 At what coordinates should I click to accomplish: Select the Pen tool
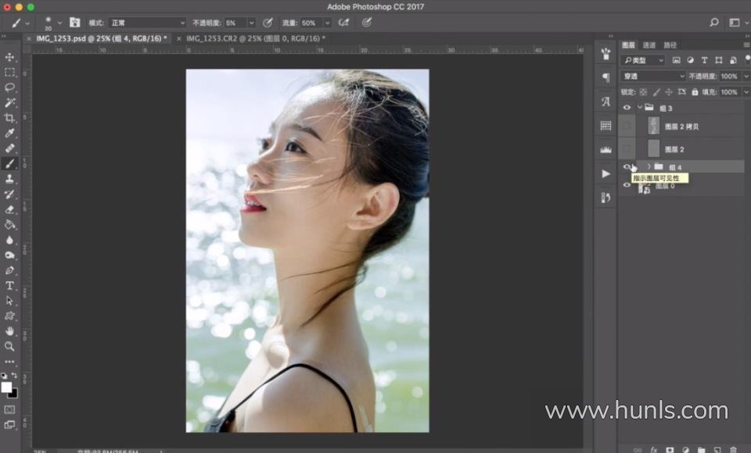coord(9,270)
